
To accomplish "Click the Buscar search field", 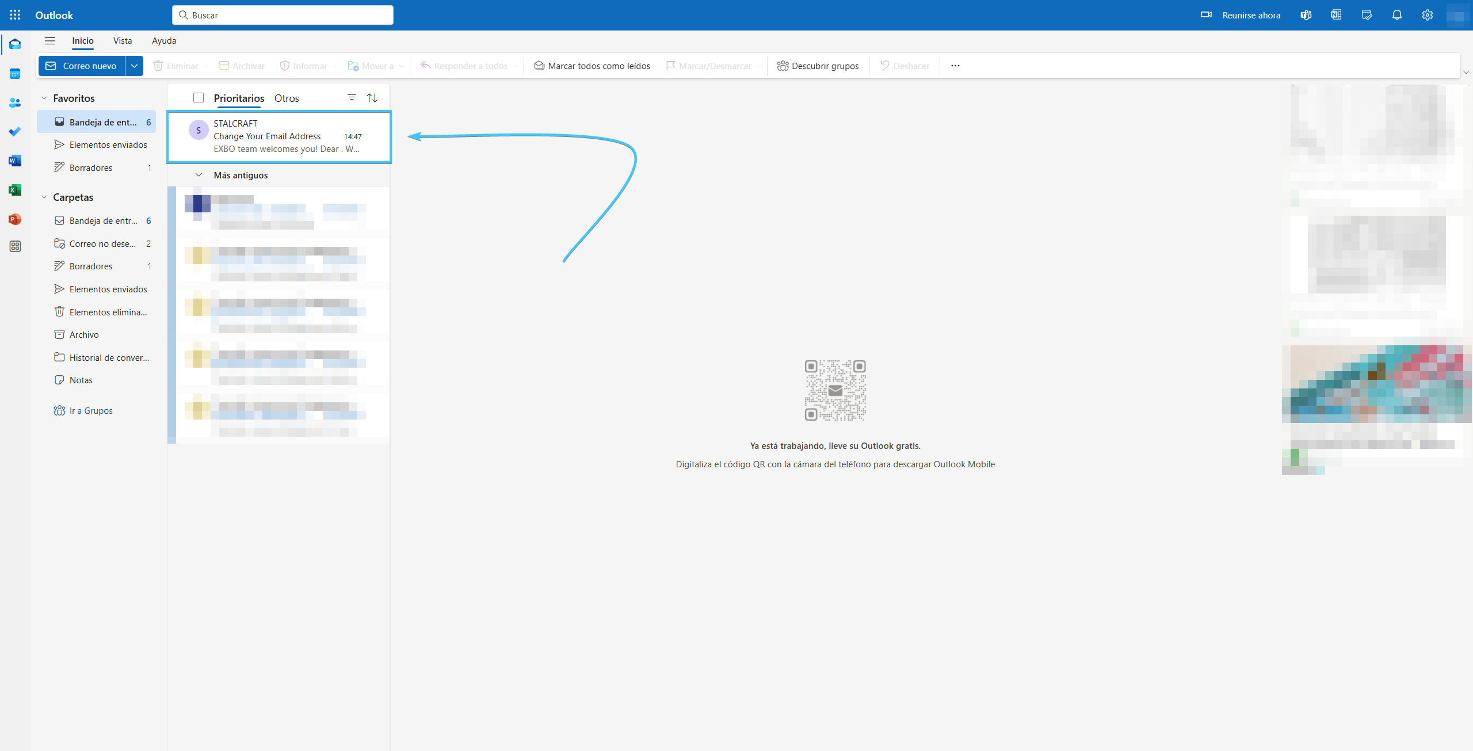I will pos(283,15).
